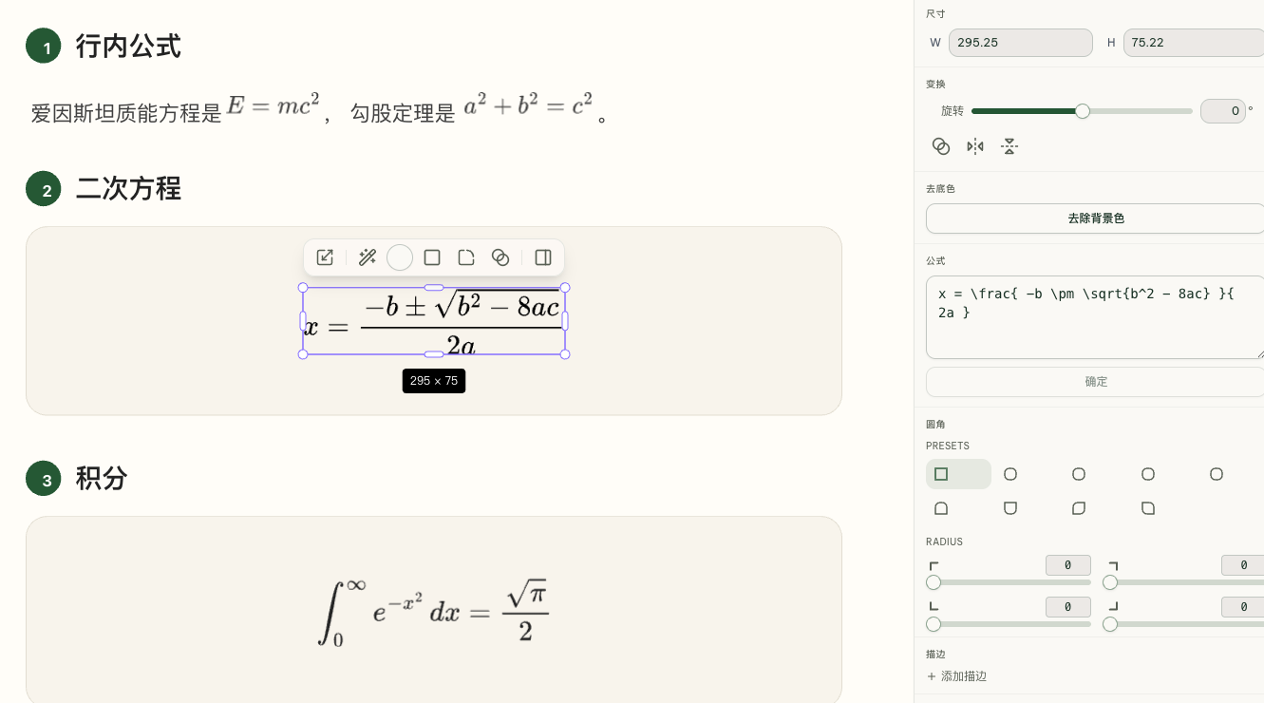Image resolution: width=1264 pixels, height=703 pixels.
Task: Click inside the LaTeX formula text box
Action: point(1095,318)
